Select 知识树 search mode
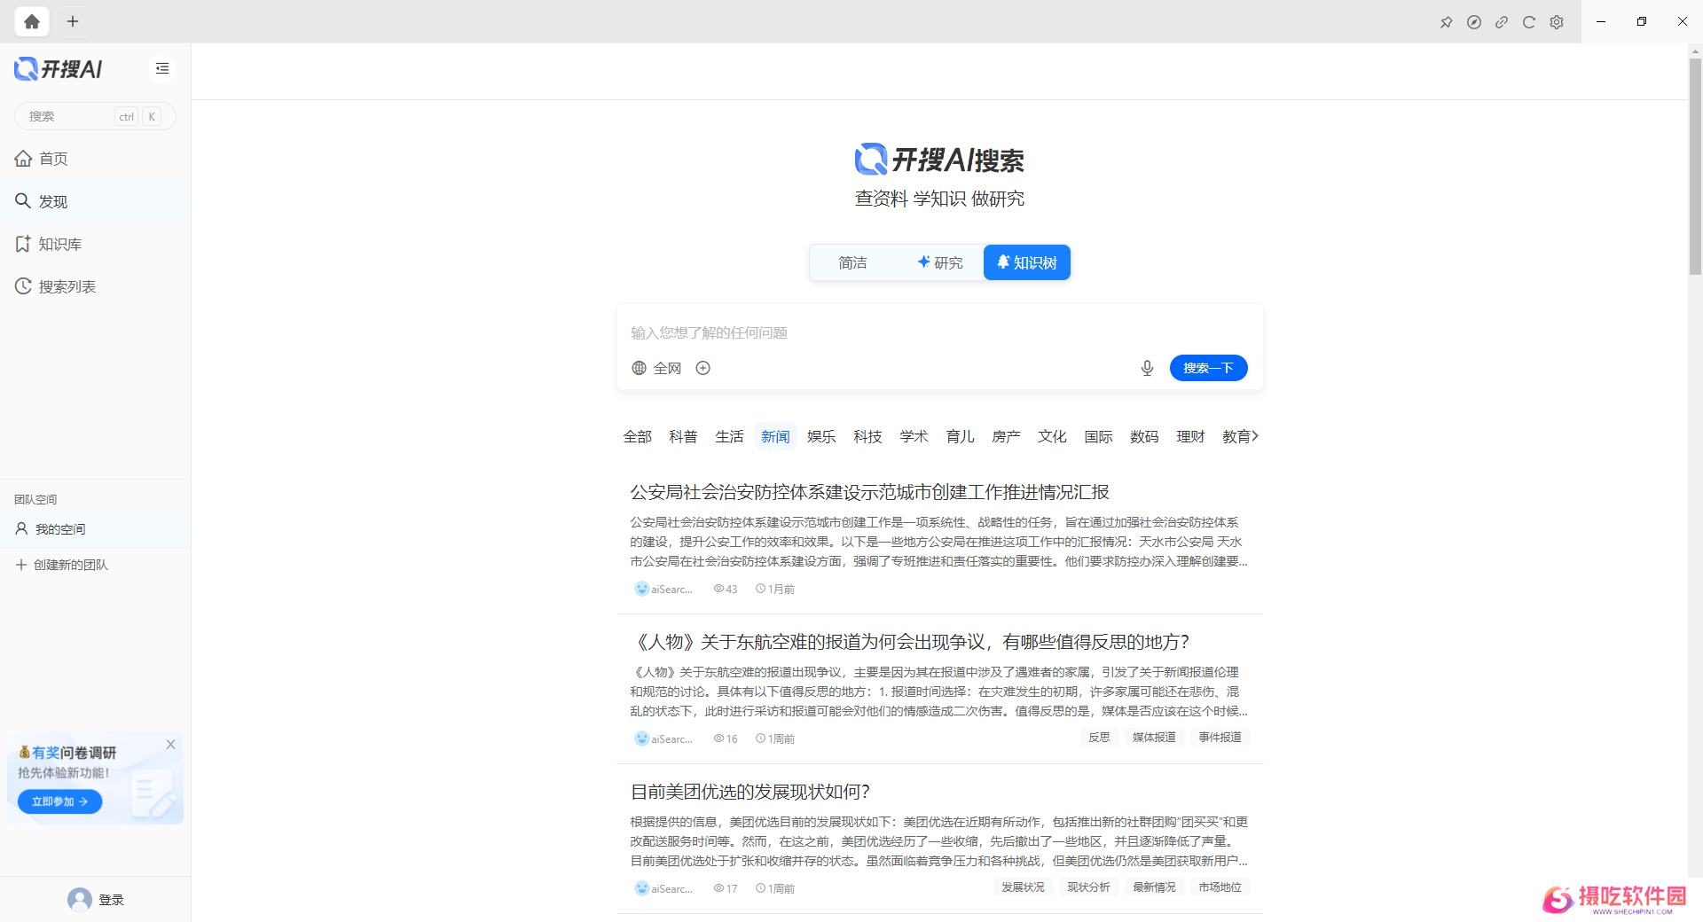The image size is (1703, 922). coord(1027,262)
